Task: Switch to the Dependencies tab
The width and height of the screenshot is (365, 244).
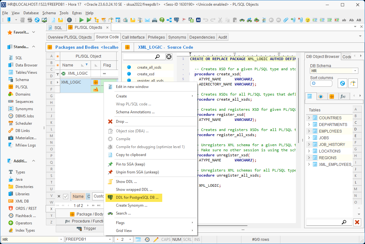Action: click(202, 37)
